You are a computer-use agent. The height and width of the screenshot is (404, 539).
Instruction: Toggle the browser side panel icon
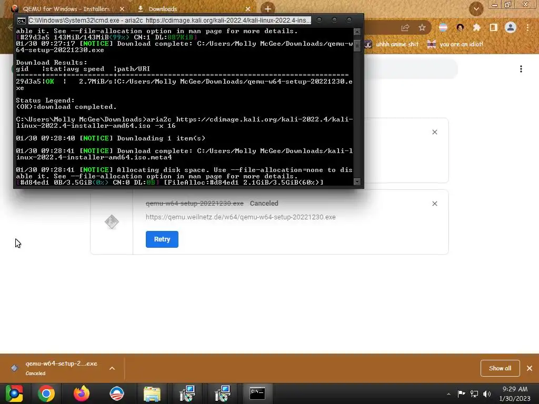tap(494, 27)
